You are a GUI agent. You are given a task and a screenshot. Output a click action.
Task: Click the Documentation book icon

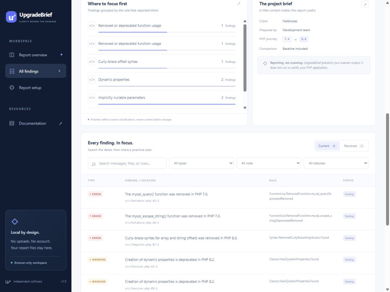coord(12,123)
